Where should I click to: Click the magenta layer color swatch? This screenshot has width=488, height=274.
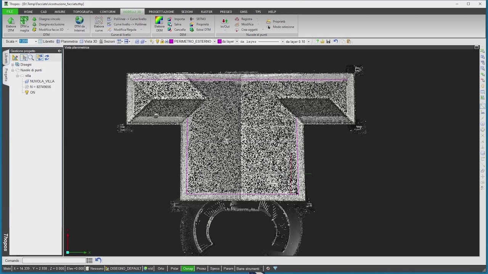pos(171,41)
